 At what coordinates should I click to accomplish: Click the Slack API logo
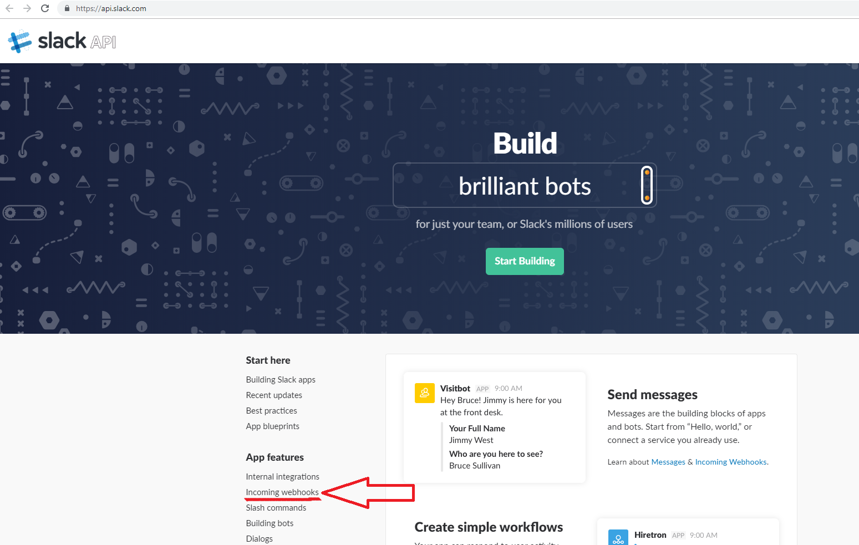(62, 42)
